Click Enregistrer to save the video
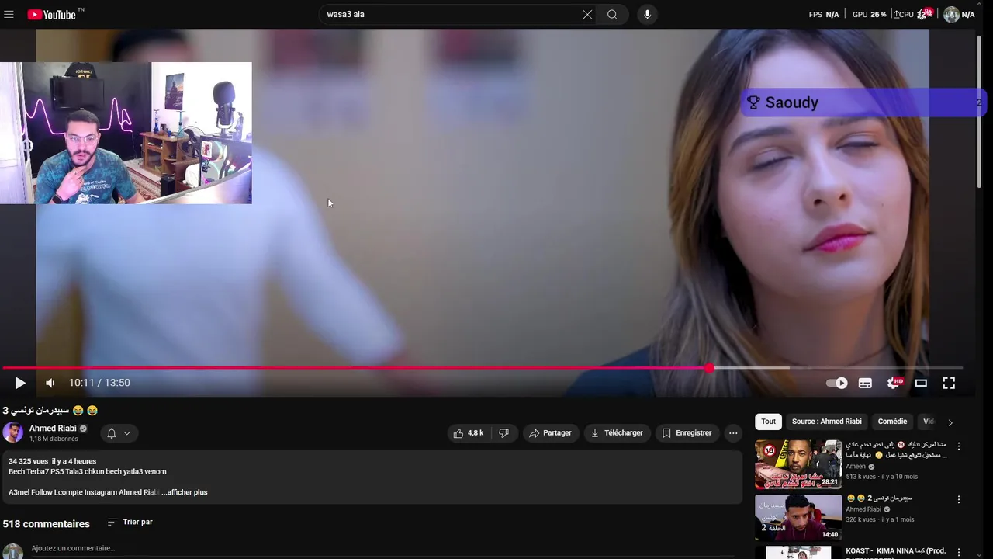Image resolution: width=993 pixels, height=559 pixels. (687, 433)
